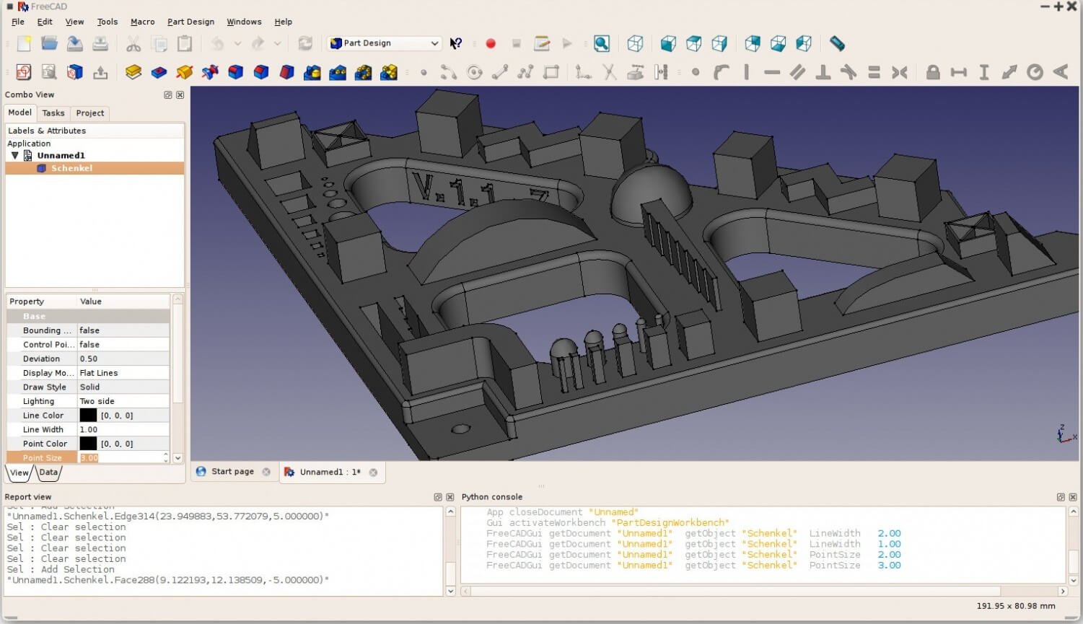Collapse the Unnamed1 document tree node

point(14,155)
